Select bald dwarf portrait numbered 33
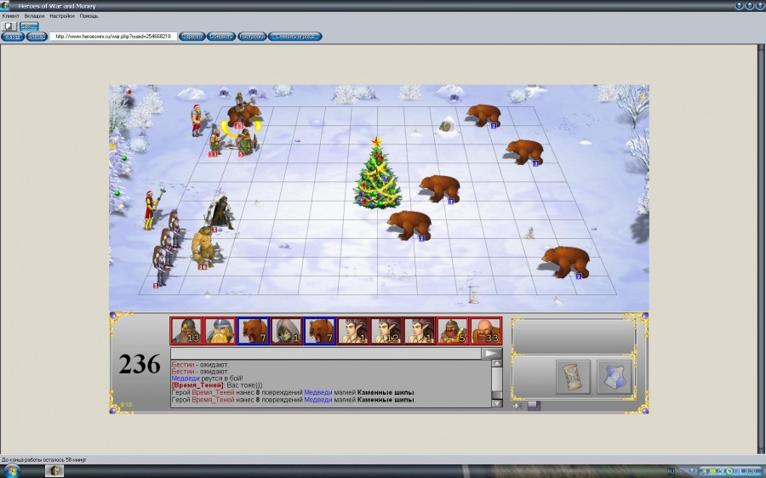The image size is (766, 478). pyautogui.click(x=485, y=331)
